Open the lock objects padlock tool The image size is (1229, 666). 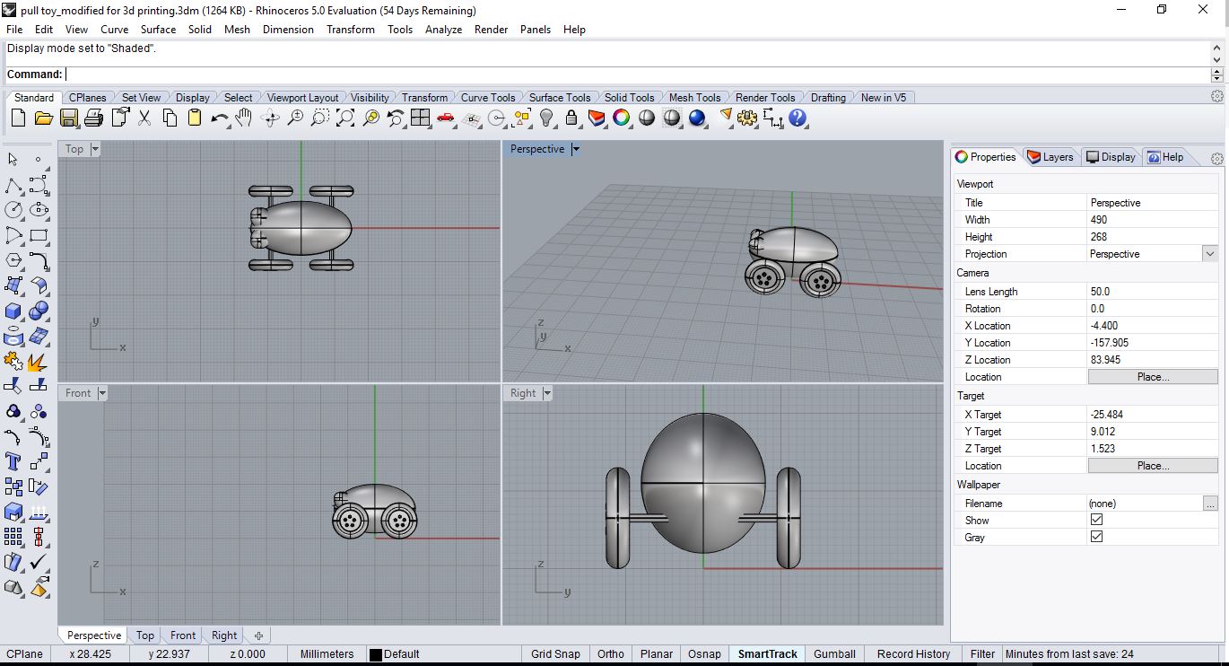[x=571, y=118]
